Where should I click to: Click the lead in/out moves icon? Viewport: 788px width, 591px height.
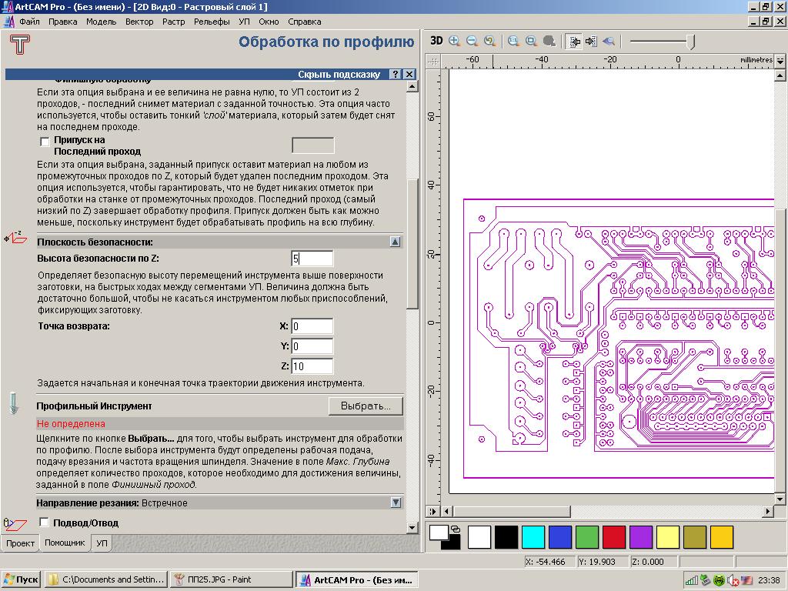point(15,524)
